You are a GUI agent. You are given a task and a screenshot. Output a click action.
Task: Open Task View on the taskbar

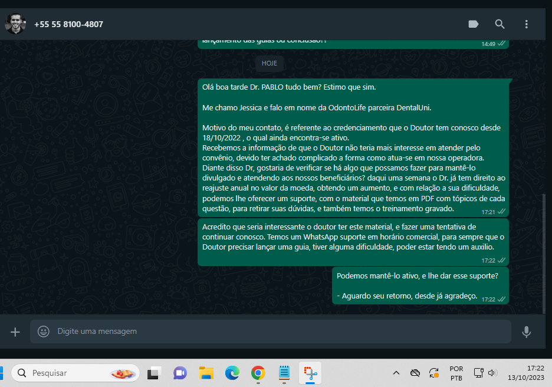[x=154, y=373]
